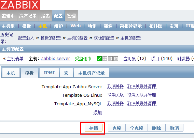The image size is (194, 138).
Task: Click the ZABBIX logo
Action: [20, 5]
